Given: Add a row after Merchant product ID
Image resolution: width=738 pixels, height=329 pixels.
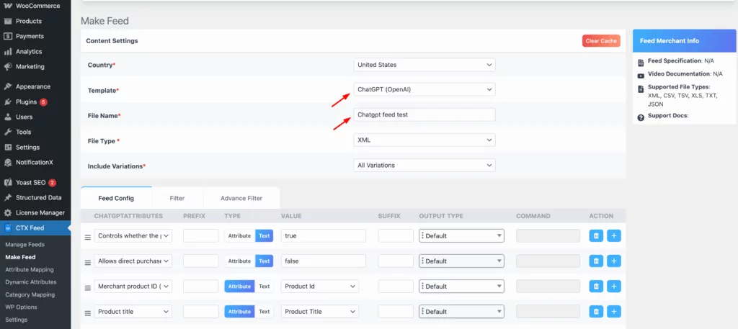Looking at the screenshot, I should coord(613,287).
